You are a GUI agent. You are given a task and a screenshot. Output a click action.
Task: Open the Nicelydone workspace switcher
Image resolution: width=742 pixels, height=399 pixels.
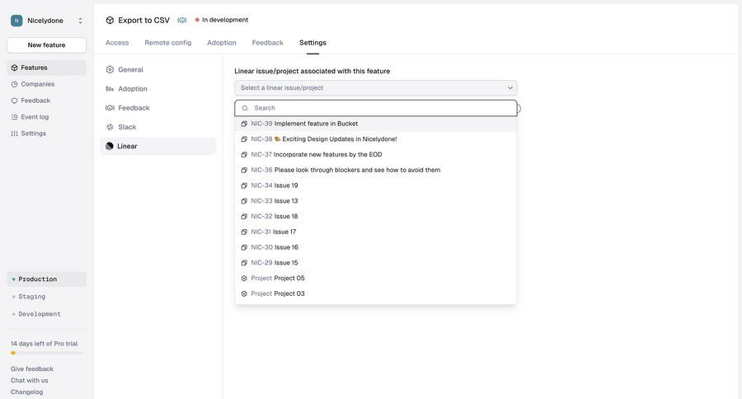pyautogui.click(x=47, y=21)
